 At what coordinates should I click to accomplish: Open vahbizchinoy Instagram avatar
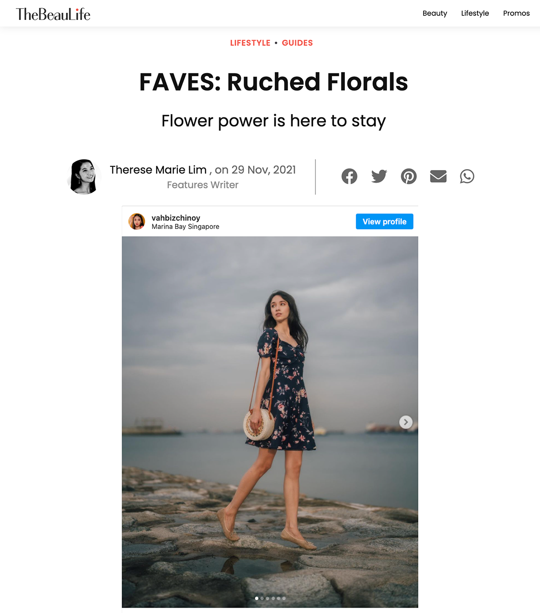pos(137,221)
